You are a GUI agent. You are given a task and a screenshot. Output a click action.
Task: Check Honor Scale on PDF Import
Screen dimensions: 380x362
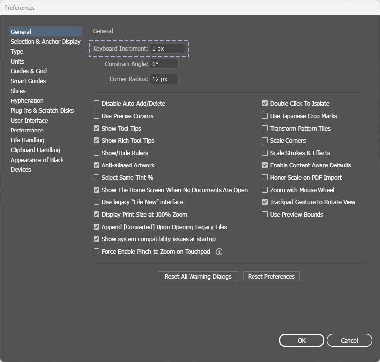click(265, 177)
